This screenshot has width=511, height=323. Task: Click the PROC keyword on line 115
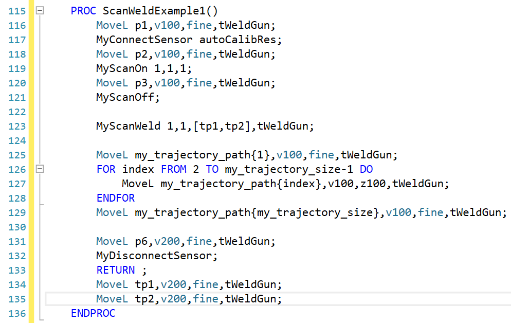pyautogui.click(x=84, y=10)
